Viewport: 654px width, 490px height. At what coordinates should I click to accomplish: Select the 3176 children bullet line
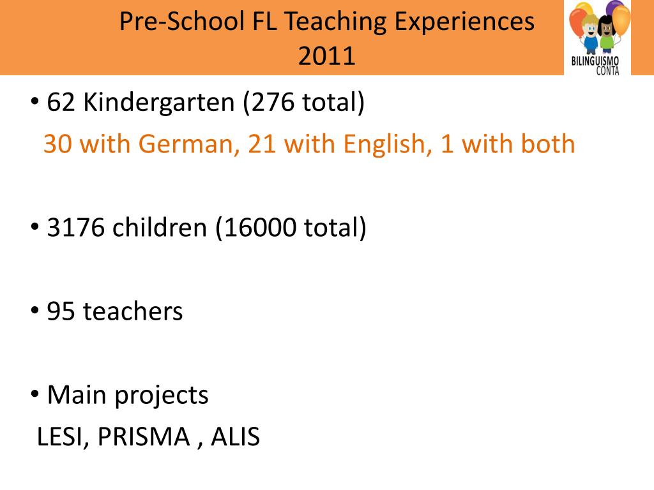click(199, 228)
